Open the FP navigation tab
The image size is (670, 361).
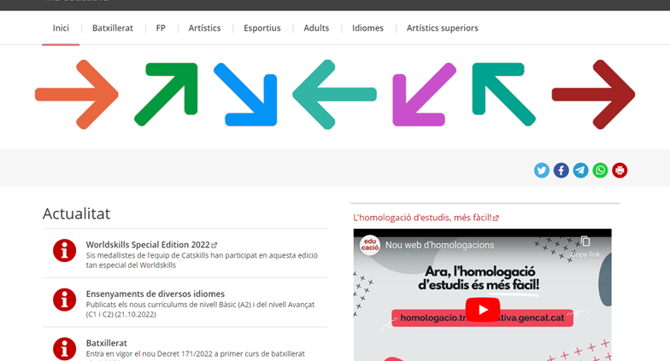(x=161, y=28)
